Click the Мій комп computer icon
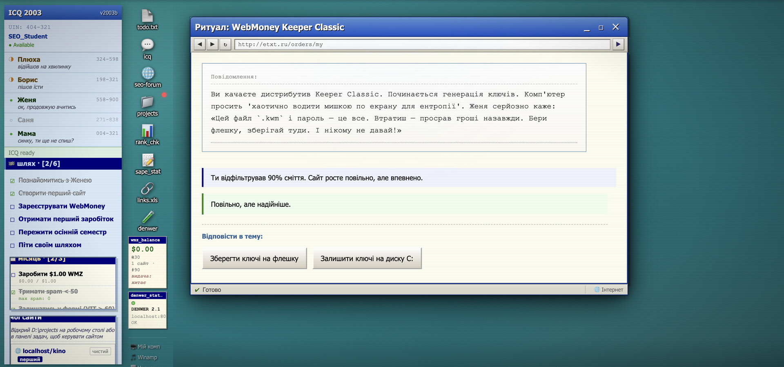 coord(133,347)
